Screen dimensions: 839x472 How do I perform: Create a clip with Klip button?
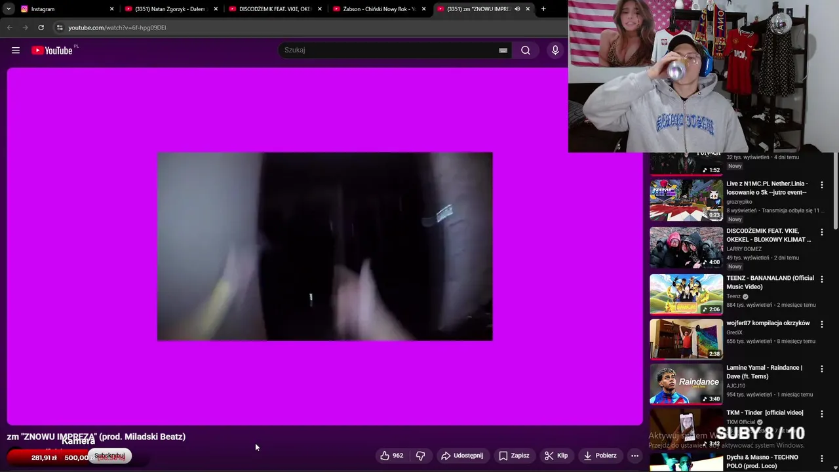point(556,456)
